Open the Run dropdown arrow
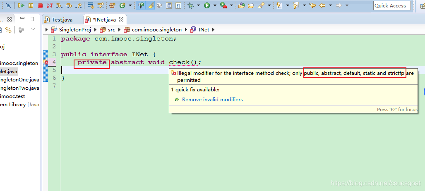 215,5
